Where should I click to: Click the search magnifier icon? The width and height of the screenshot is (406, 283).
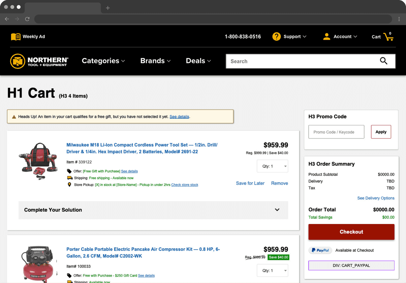click(x=384, y=61)
